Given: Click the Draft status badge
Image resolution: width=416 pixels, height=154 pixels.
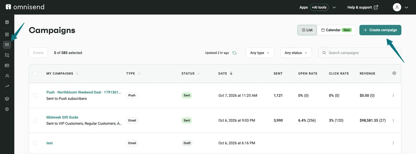Looking at the screenshot, I should click(187, 143).
